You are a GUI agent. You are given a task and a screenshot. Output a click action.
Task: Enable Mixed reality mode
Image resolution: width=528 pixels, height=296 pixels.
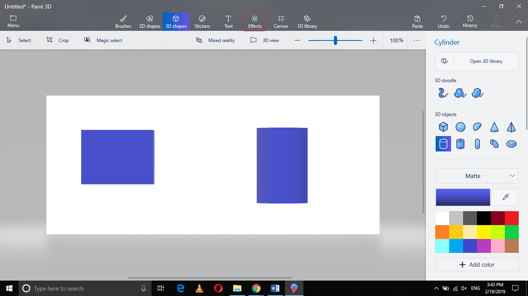(x=215, y=40)
